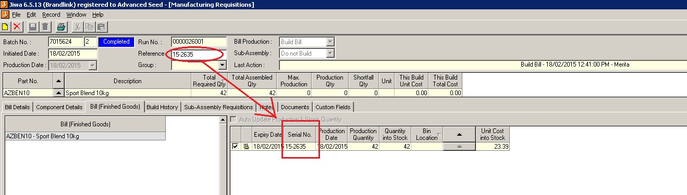Click the Batch No. field 7015624
Viewport: 687px width, 195px height.
(x=65, y=42)
